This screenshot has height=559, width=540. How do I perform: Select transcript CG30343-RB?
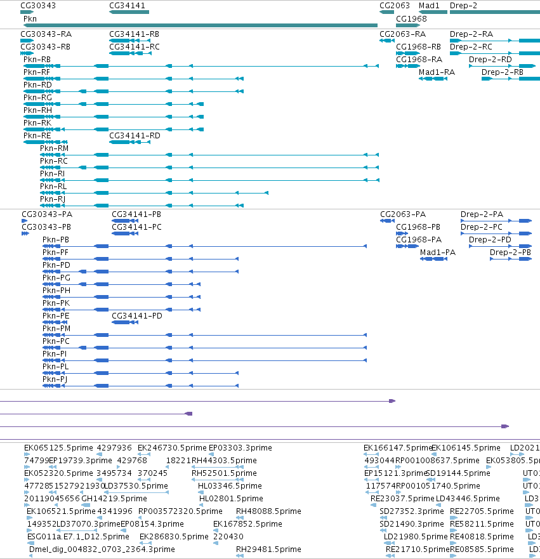(27, 53)
